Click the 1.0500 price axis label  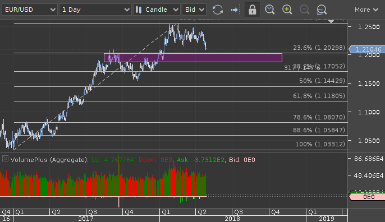tap(369, 141)
